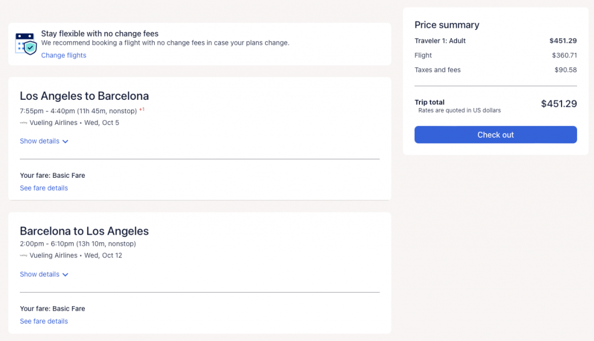Screen dimensions: 594x341
Task: Click the Stay flexible with no change fees title
Action: pyautogui.click(x=100, y=34)
